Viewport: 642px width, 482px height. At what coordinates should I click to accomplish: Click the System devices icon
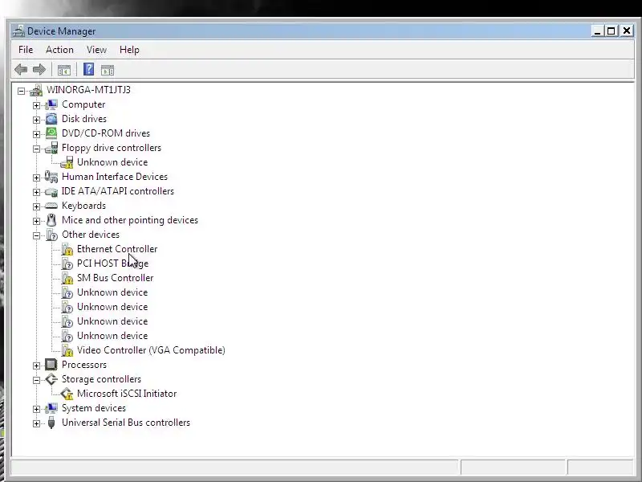tap(51, 408)
